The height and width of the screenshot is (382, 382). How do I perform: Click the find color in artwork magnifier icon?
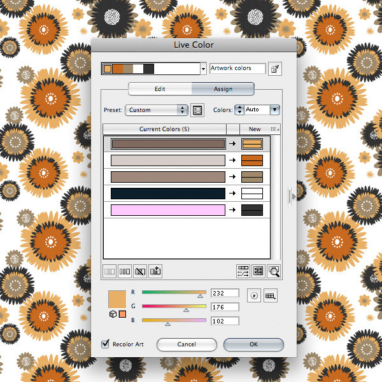274,271
